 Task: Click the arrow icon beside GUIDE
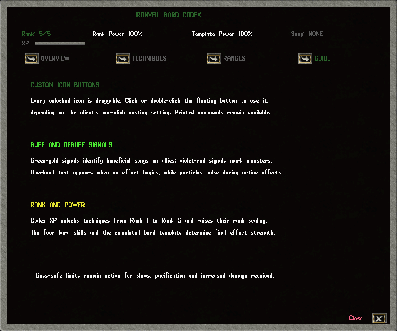(305, 59)
